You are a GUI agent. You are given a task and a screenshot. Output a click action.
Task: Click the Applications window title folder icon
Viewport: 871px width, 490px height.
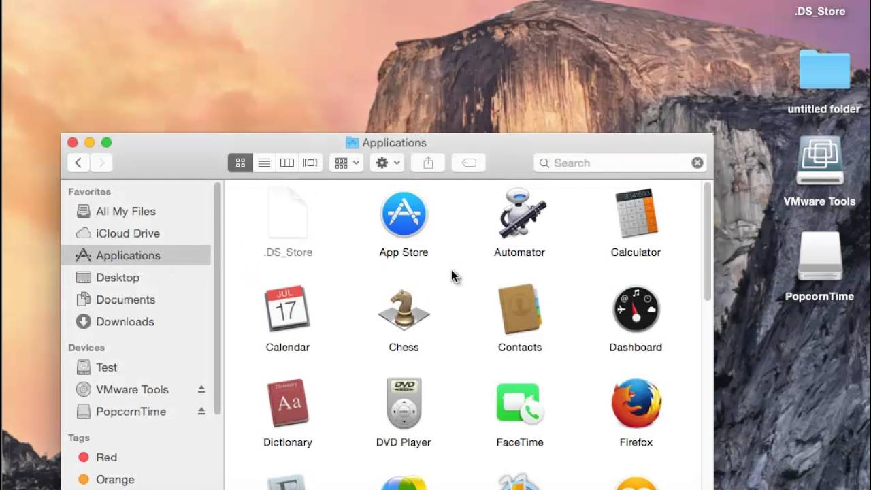tap(352, 142)
